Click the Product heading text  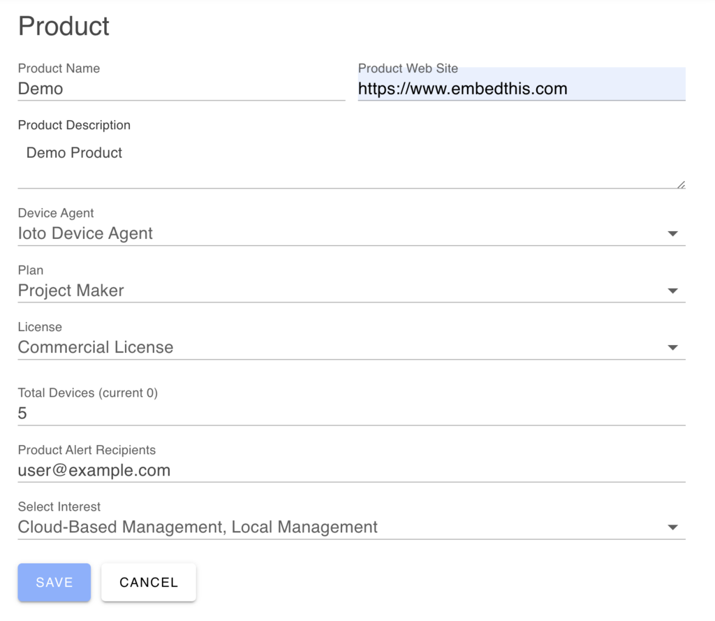pos(64,26)
